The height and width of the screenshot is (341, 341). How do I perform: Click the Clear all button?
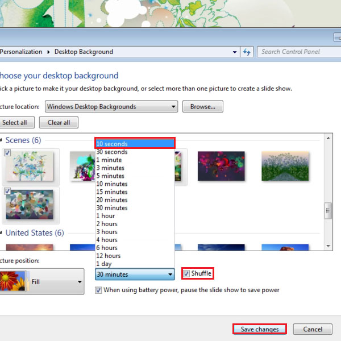pyautogui.click(x=59, y=122)
